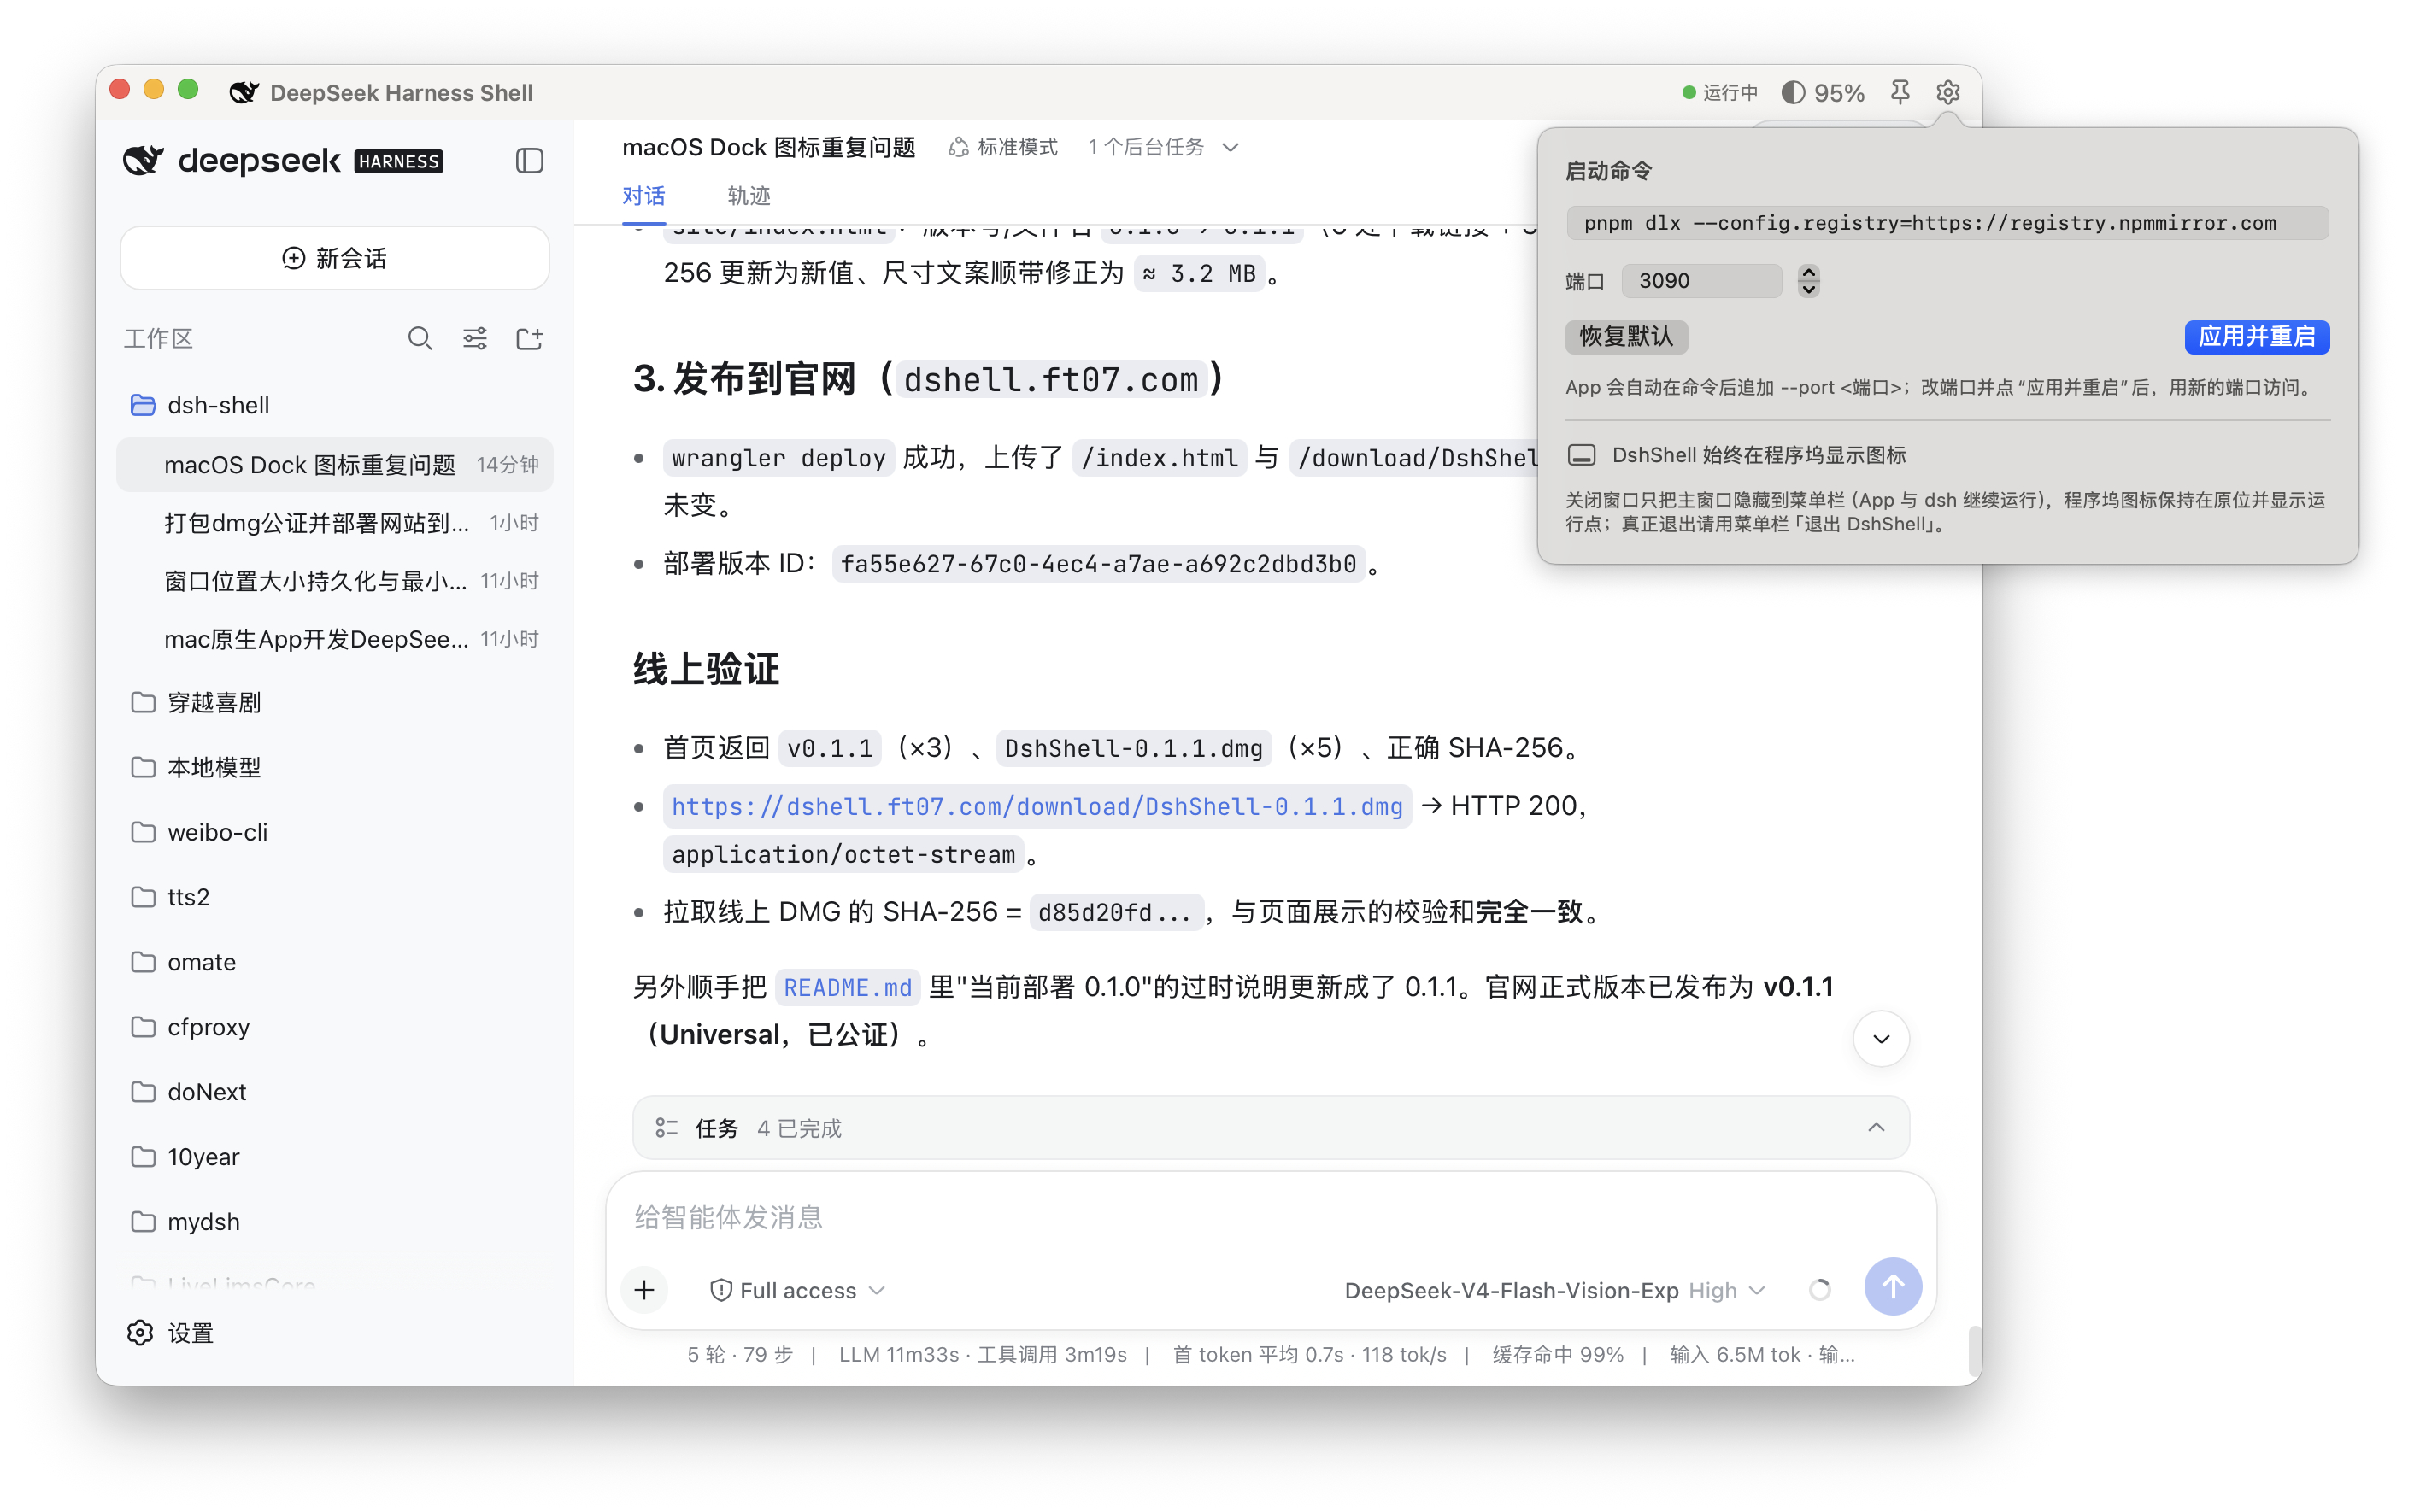Click the plus attachment button in composer

pos(644,1290)
